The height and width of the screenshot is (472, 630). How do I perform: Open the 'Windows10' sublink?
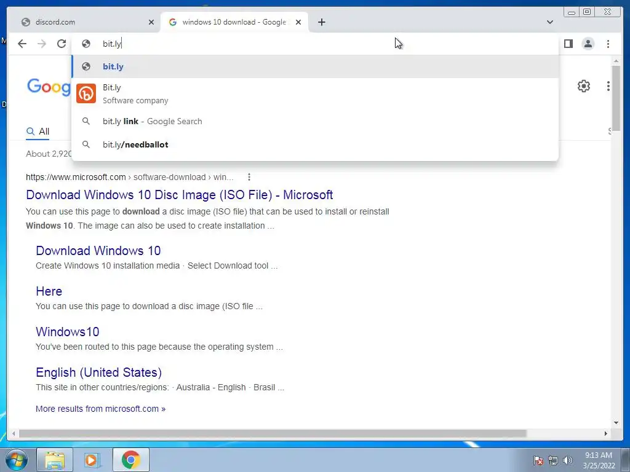pyautogui.click(x=68, y=331)
